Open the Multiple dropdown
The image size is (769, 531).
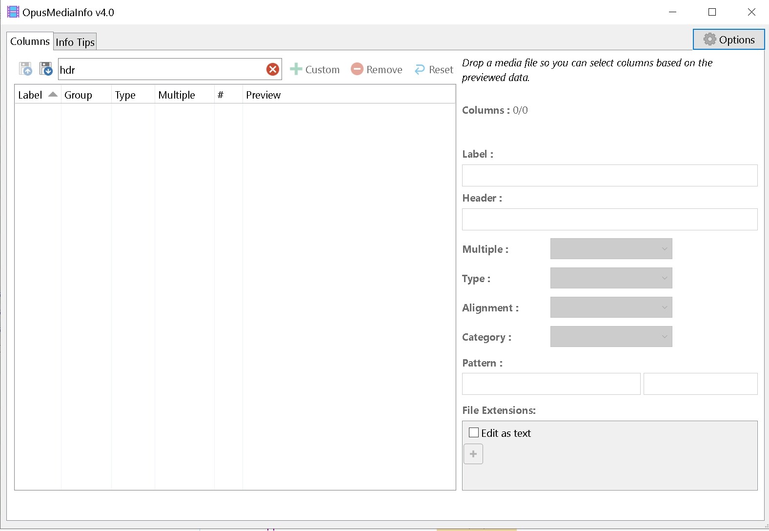611,249
